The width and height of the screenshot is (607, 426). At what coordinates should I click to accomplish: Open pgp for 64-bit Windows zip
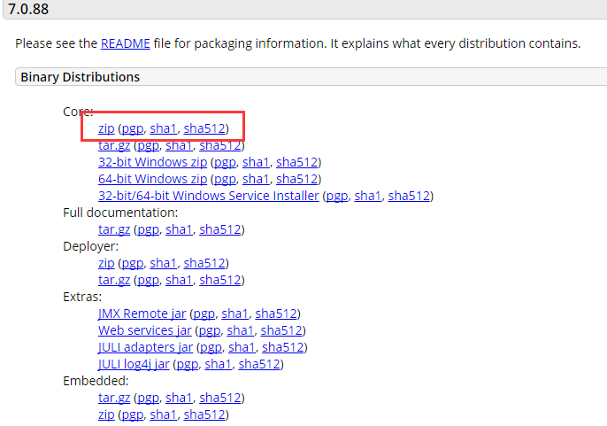(x=225, y=179)
